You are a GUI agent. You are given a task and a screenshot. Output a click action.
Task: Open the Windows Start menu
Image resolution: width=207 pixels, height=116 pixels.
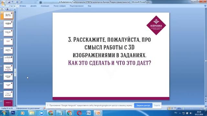[4, 113]
